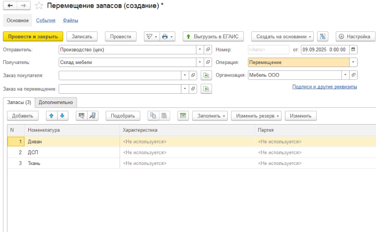This screenshot has height=232, width=376.
Task: Go back with the left arrow button
Action: tap(10, 6)
